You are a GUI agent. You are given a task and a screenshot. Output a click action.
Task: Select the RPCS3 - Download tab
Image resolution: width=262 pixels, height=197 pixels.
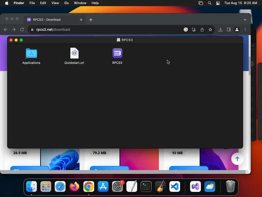(x=54, y=19)
